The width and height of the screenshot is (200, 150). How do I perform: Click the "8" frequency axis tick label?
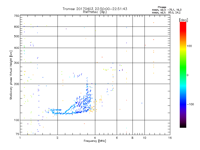[x=132, y=138]
